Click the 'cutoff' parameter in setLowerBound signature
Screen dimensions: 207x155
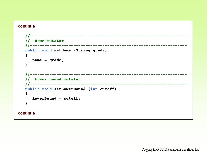(x=107, y=89)
